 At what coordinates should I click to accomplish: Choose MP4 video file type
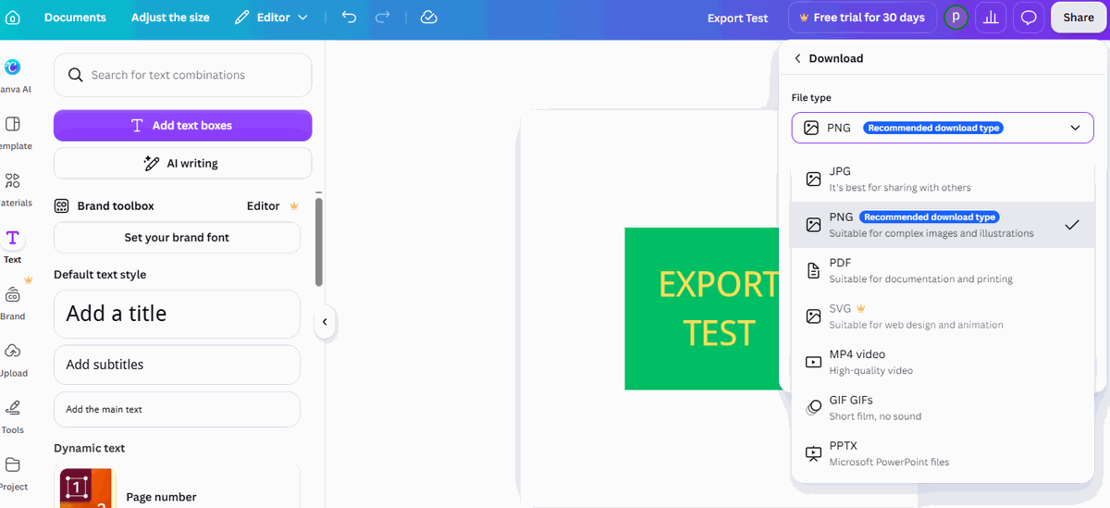[943, 362]
